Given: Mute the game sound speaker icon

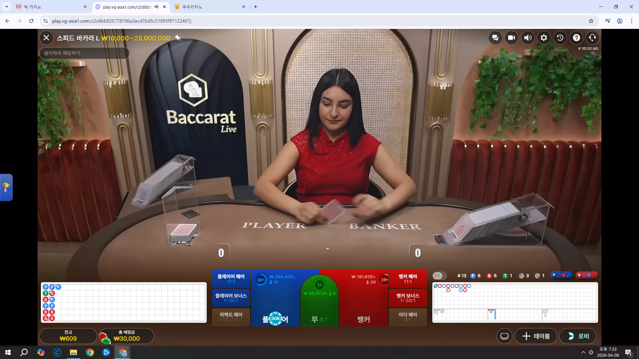Looking at the screenshot, I should pos(528,38).
